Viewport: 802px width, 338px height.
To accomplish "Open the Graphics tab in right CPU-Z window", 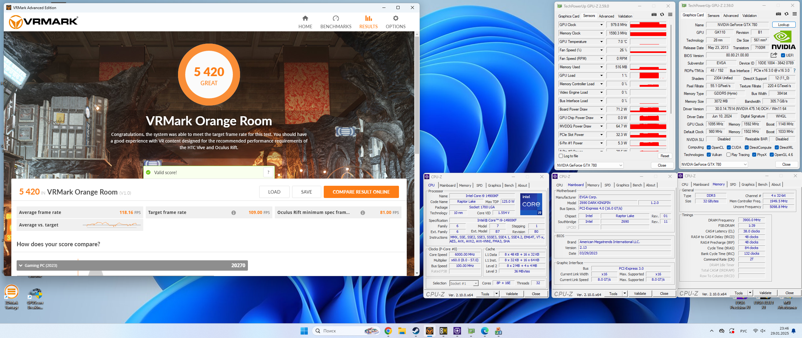I will (748, 185).
